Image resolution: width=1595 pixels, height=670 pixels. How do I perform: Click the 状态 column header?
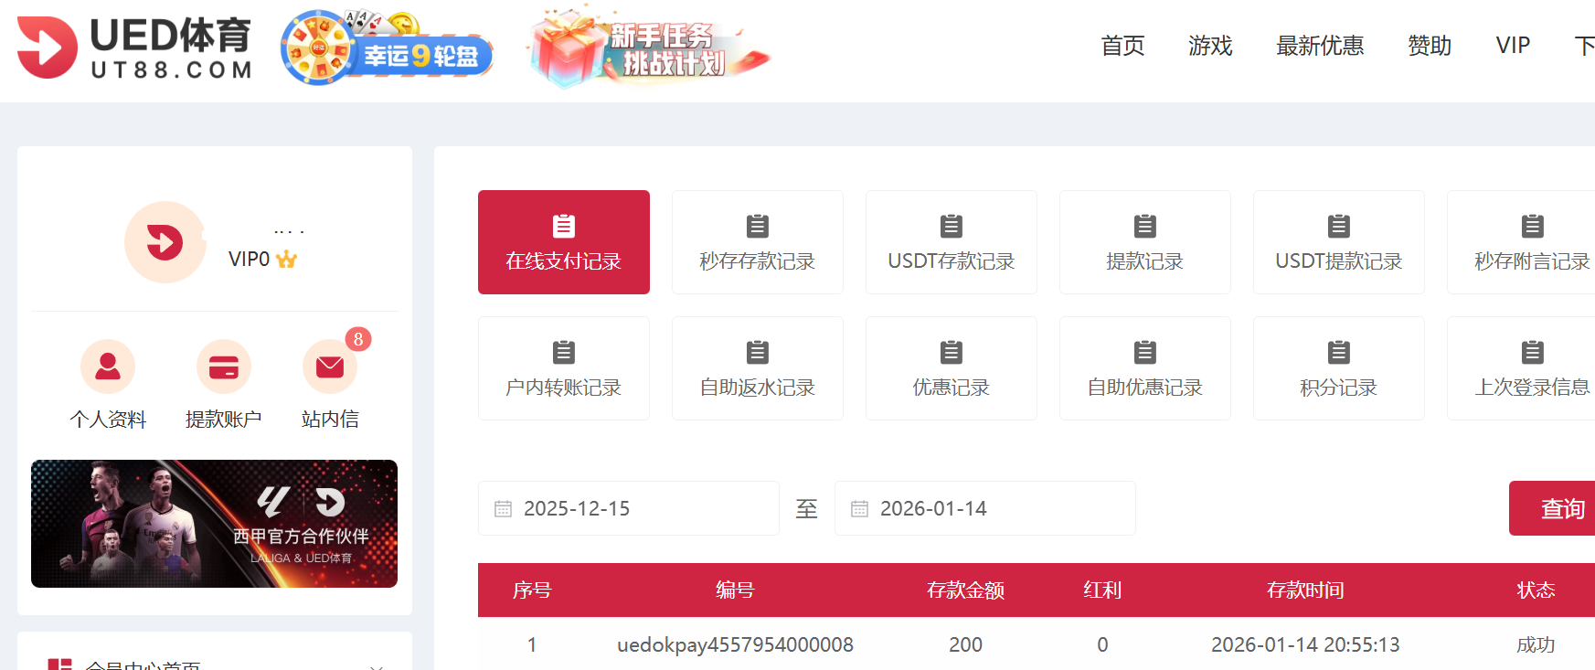(x=1536, y=590)
